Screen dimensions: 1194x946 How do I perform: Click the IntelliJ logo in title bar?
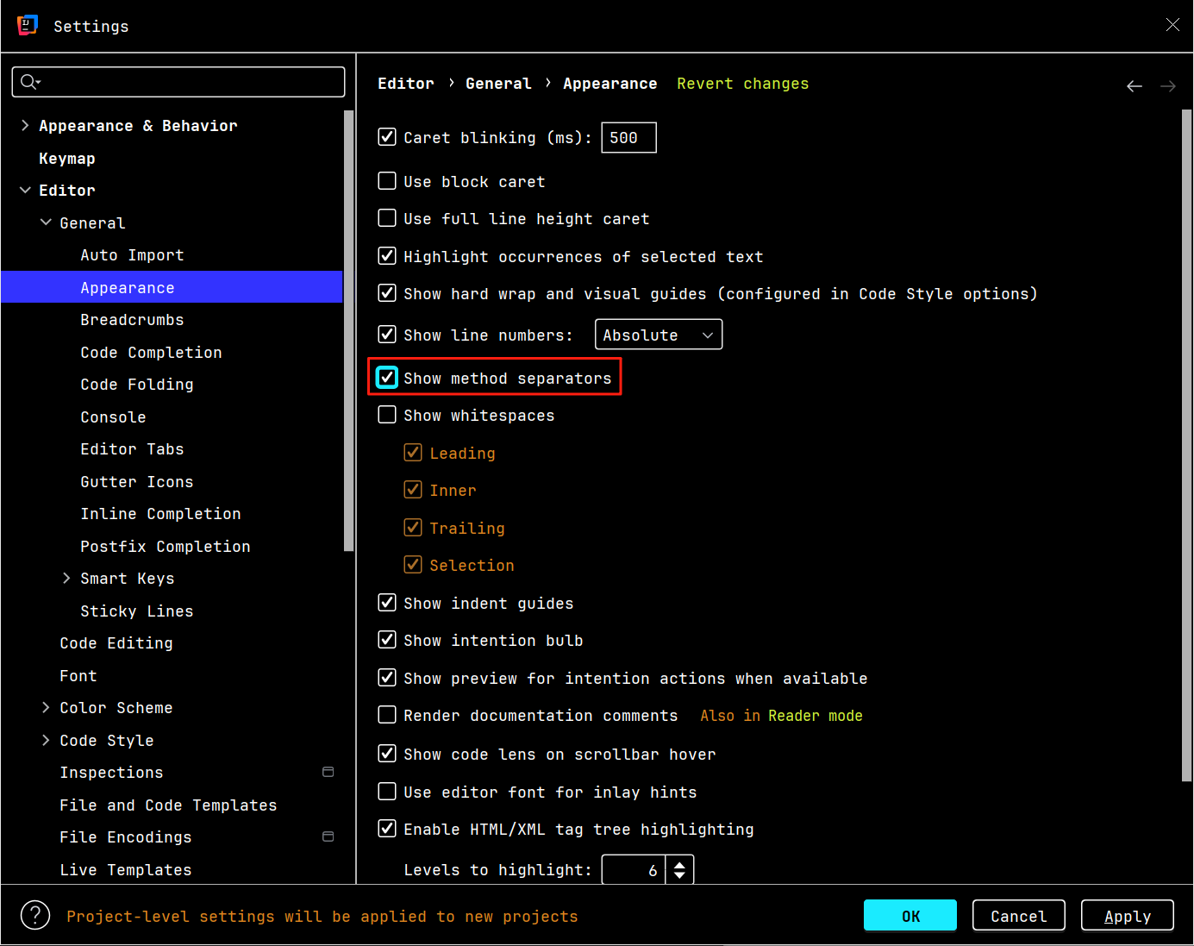point(28,26)
